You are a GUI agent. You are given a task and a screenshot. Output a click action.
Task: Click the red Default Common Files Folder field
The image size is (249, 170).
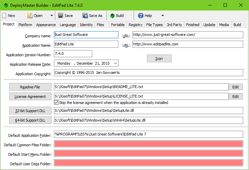click(x=149, y=144)
